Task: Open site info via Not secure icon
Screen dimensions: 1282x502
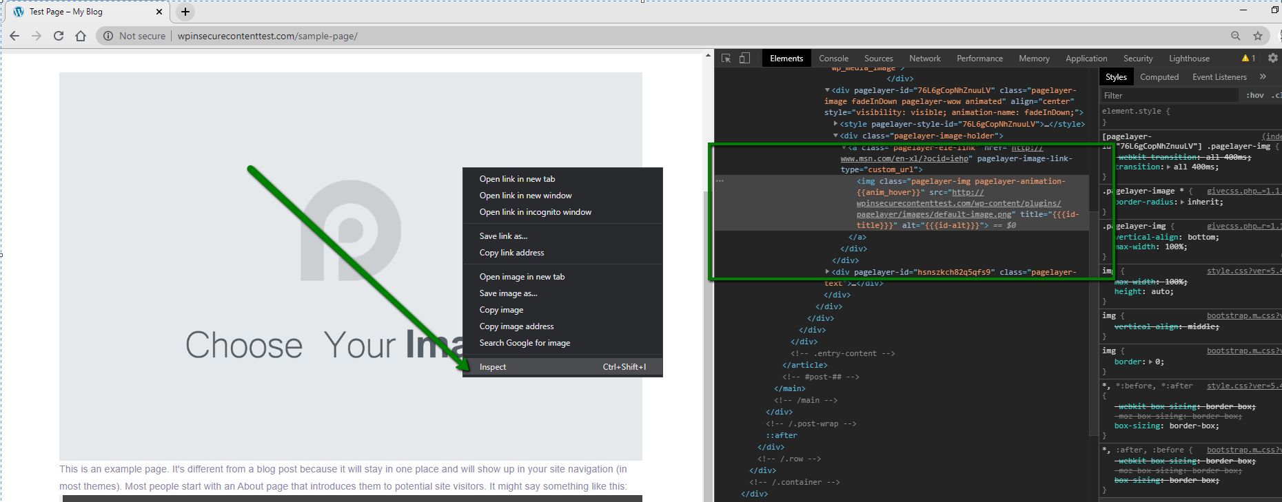Action: [108, 36]
